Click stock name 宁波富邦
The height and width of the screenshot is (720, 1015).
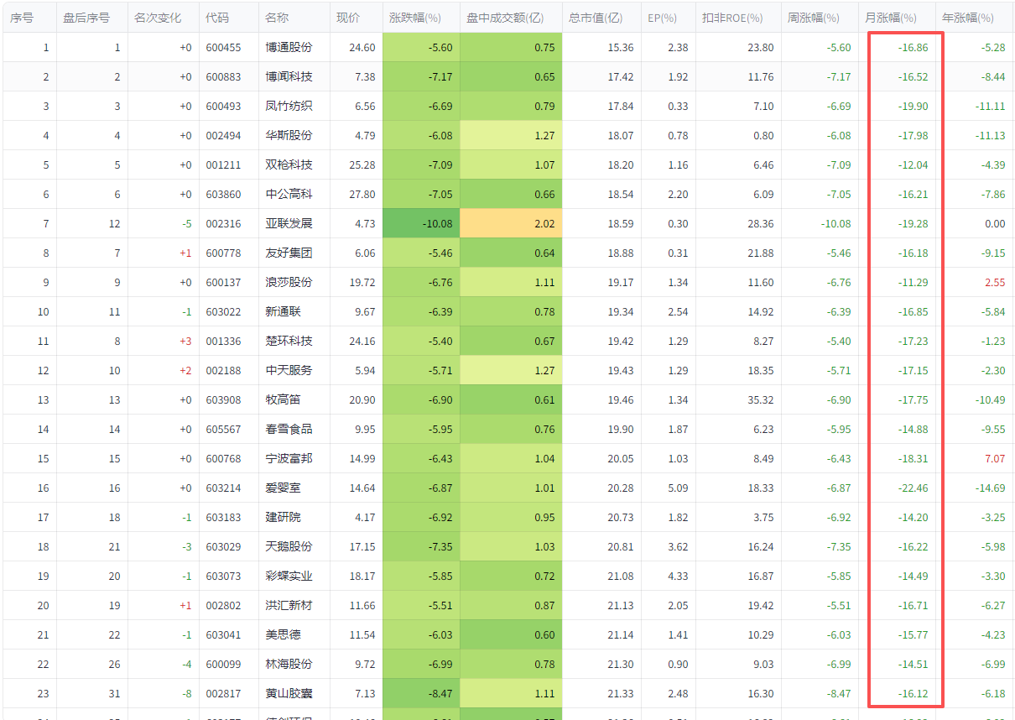pos(289,459)
